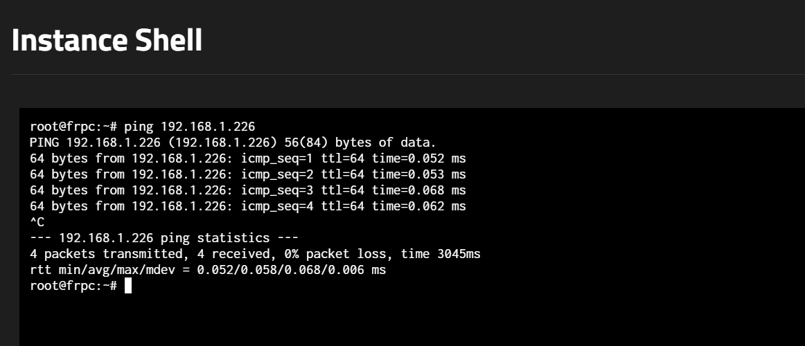Viewport: 805px width, 346px height.
Task: Click the time 3045ms value
Action: coord(441,254)
